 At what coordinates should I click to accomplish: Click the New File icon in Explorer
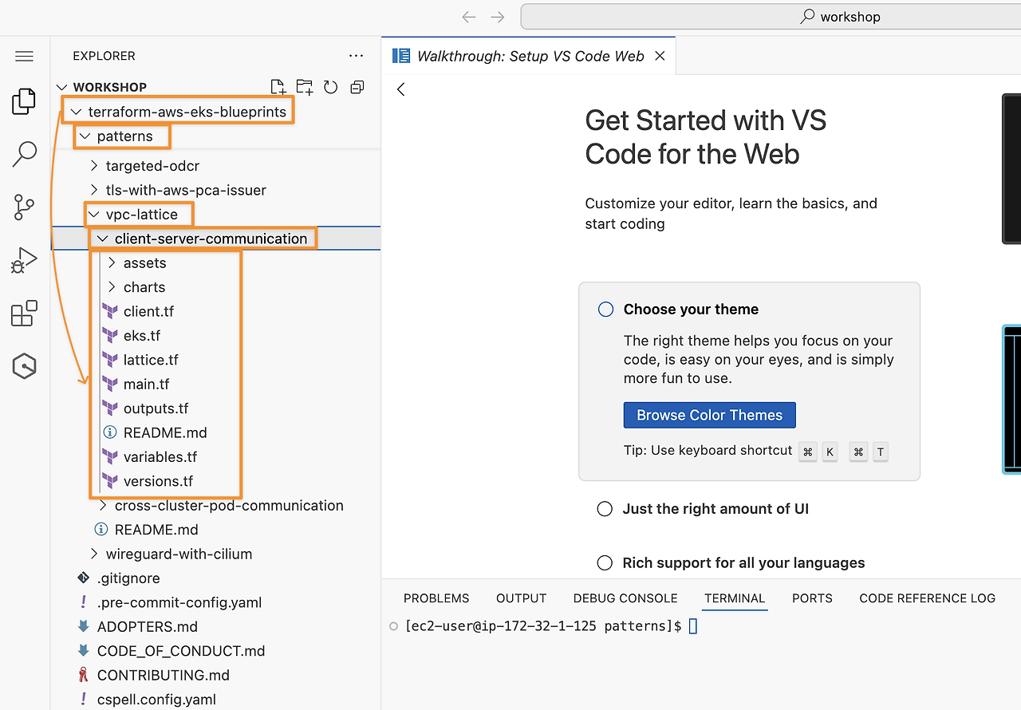(x=278, y=87)
